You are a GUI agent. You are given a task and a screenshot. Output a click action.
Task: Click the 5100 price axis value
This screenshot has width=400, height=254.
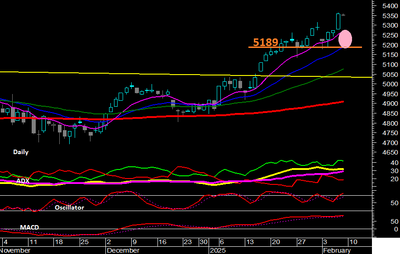tap(390, 65)
